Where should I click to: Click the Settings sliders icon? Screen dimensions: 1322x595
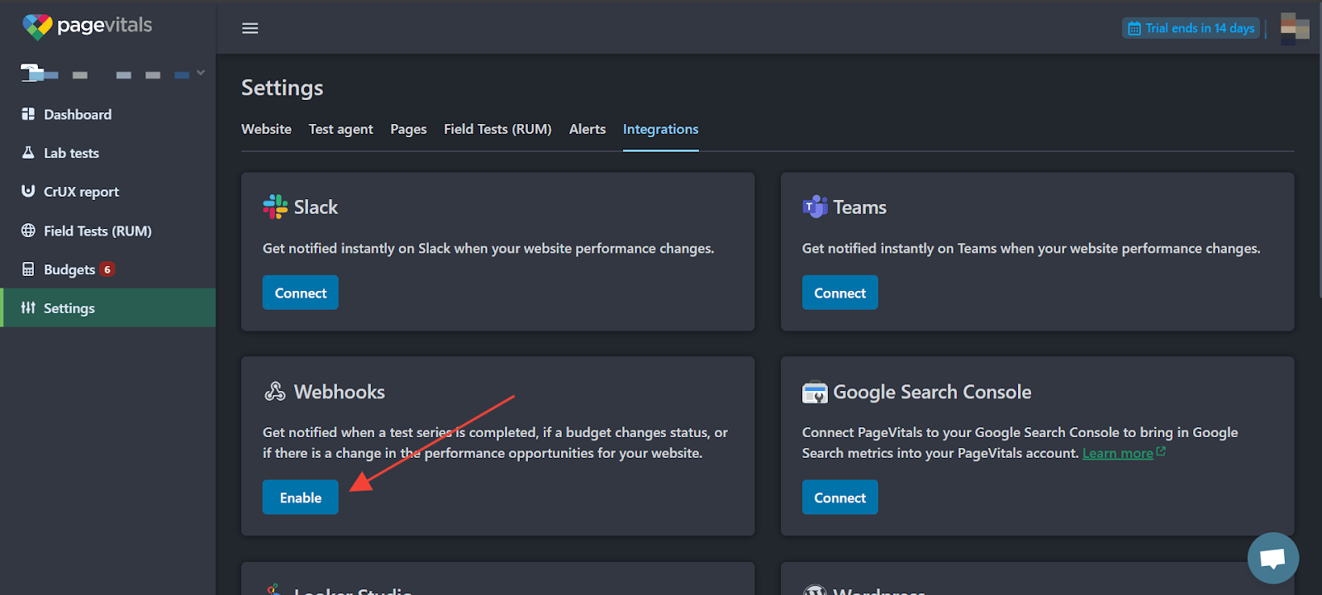click(28, 307)
